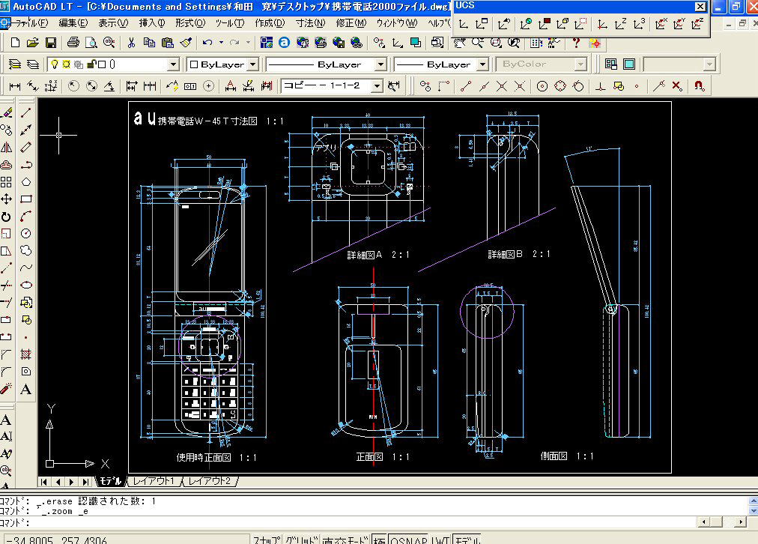758x544 pixels.
Task: Click the layer 0 color swatch in the layer list
Action: pyautogui.click(x=102, y=64)
